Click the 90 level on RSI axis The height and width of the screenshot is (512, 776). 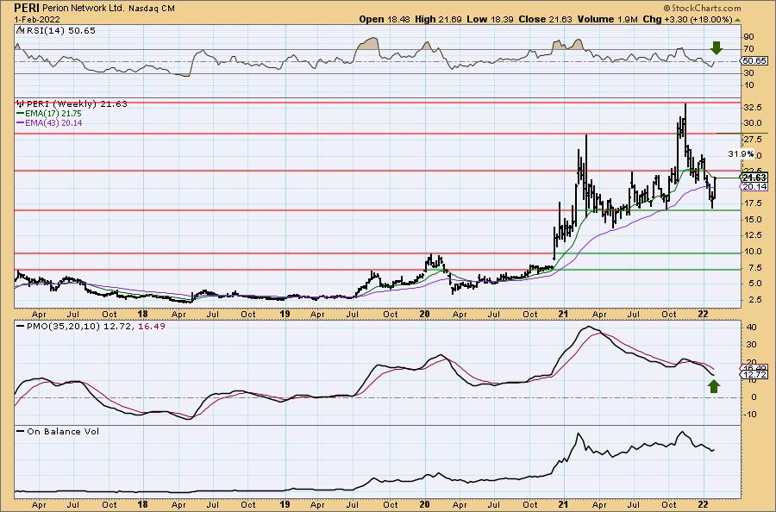[748, 37]
